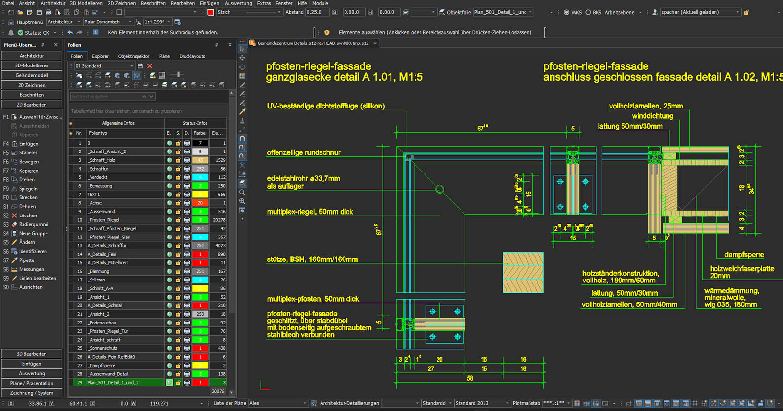This screenshot has height=411, width=783.
Task: Click the Pläne / Präsentation button
Action: [x=32, y=383]
